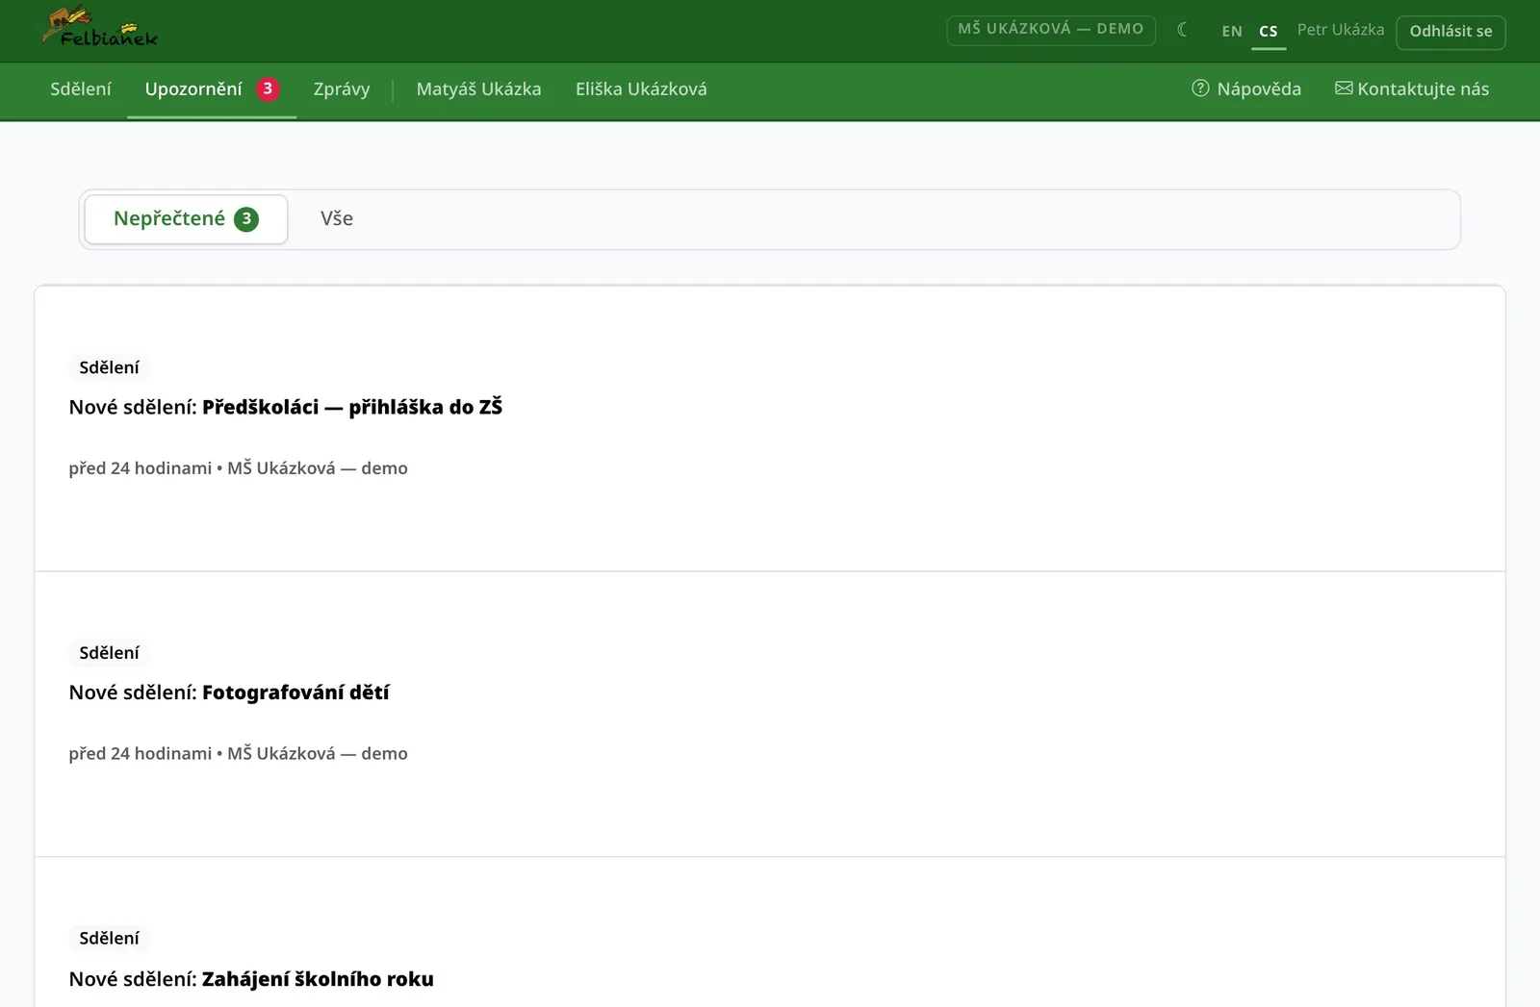Screen dimensions: 1540x1007
Task: Click the Odhlásit se button
Action: pyautogui.click(x=1450, y=32)
